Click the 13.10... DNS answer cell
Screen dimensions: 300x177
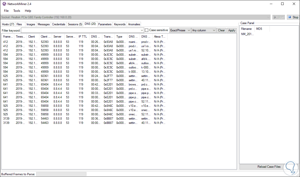tap(146, 72)
